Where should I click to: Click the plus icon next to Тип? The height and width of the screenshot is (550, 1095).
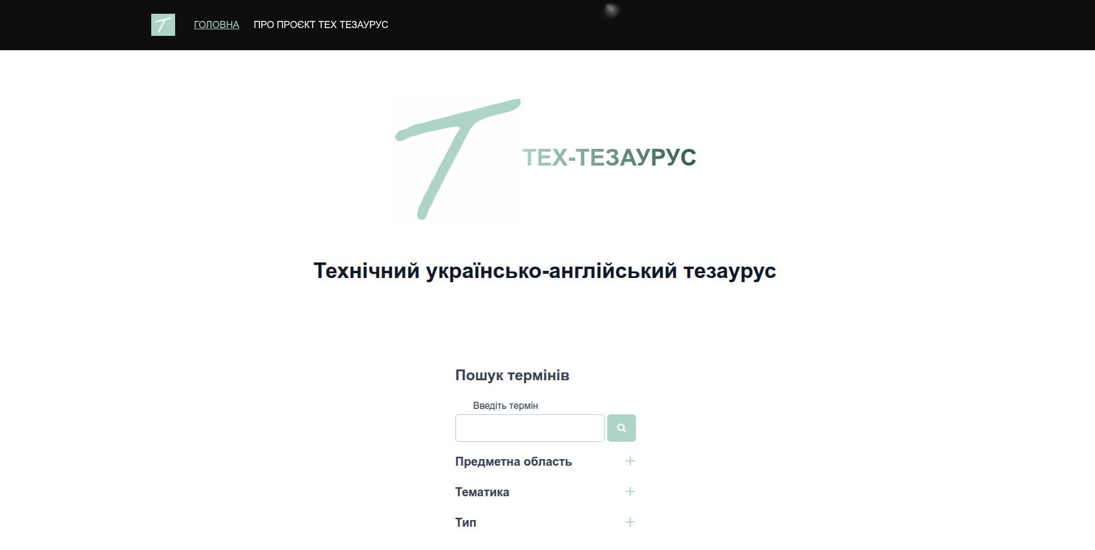(x=630, y=521)
